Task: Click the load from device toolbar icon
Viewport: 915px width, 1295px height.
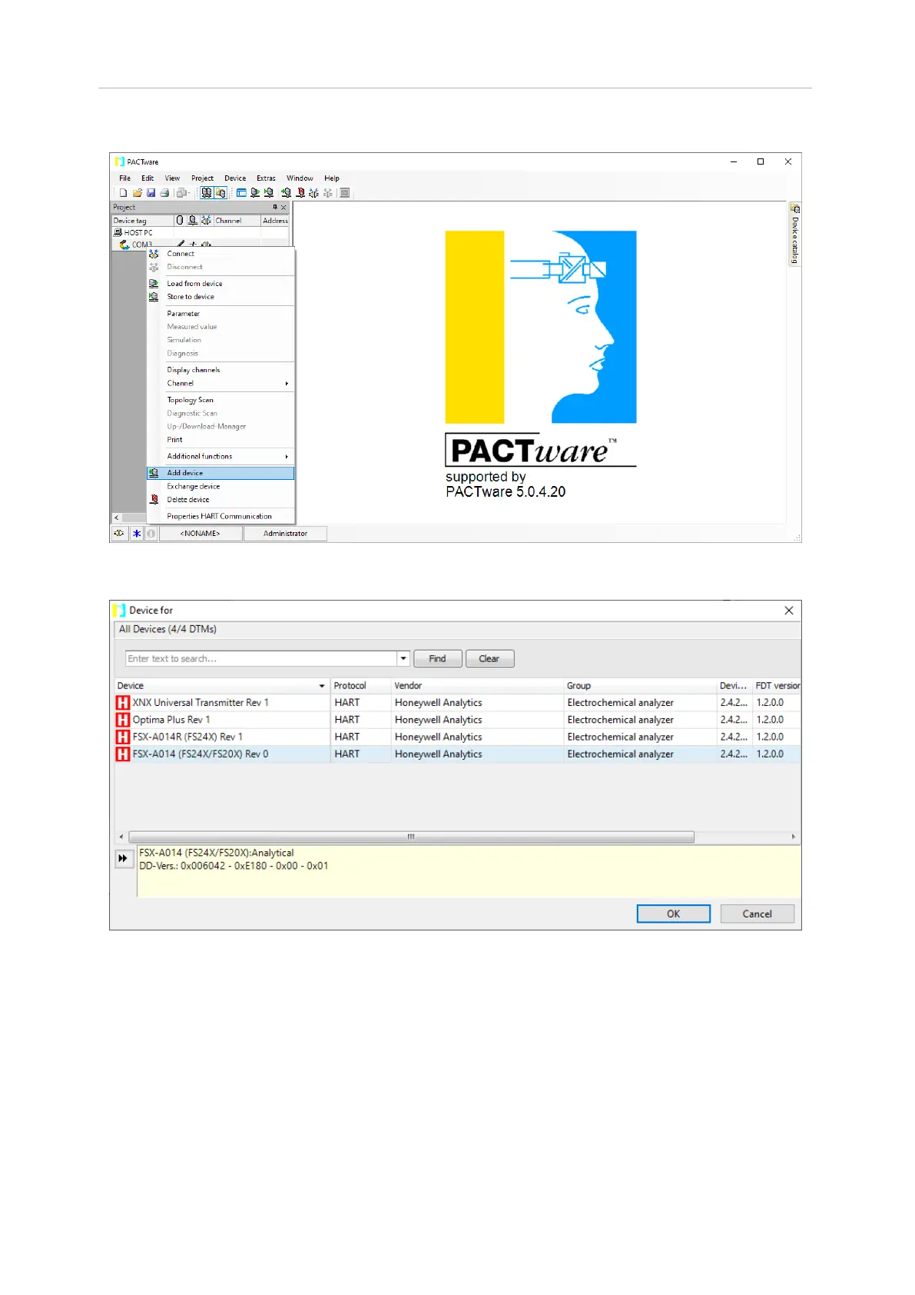Action: point(255,192)
